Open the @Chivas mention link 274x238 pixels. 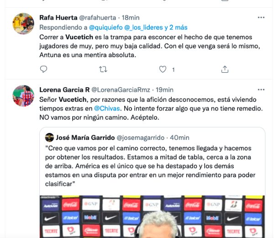tap(107, 109)
